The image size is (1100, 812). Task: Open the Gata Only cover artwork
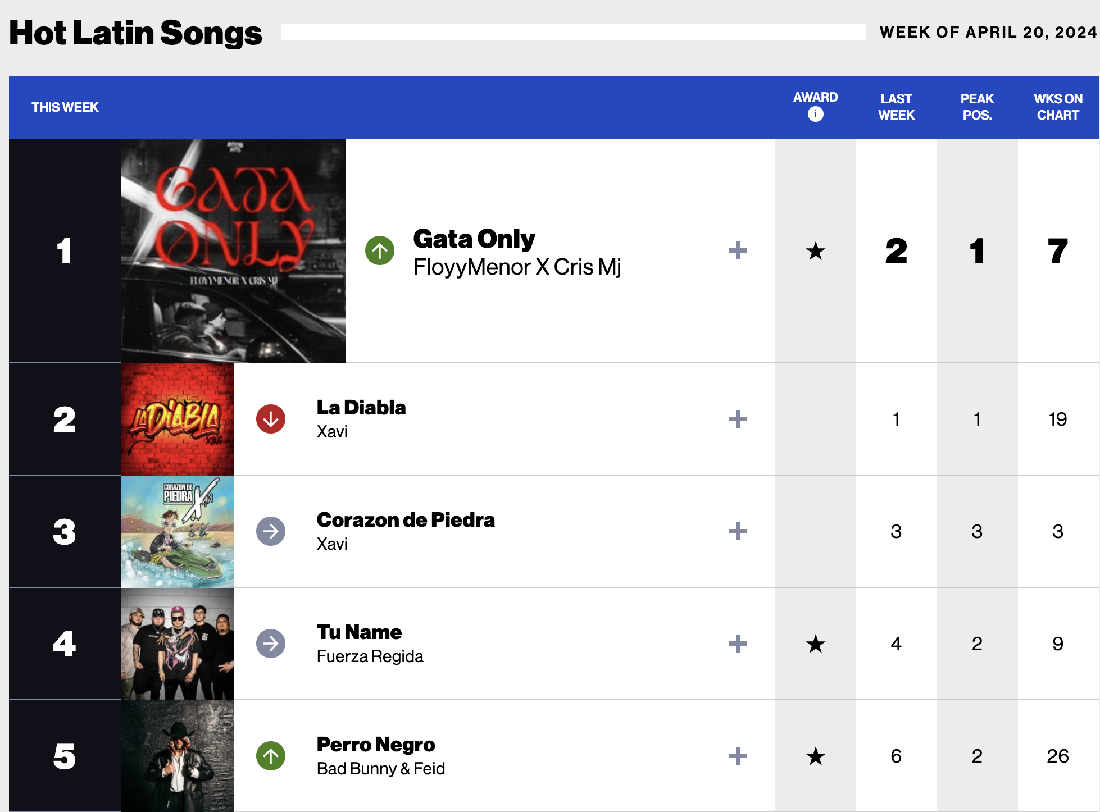coord(234,250)
